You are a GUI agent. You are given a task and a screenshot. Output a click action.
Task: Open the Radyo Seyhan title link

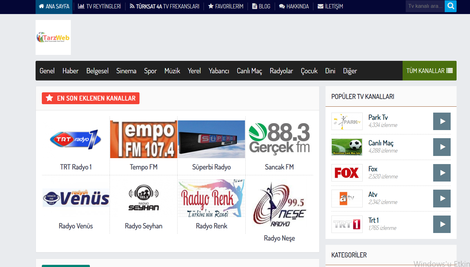pyautogui.click(x=144, y=226)
